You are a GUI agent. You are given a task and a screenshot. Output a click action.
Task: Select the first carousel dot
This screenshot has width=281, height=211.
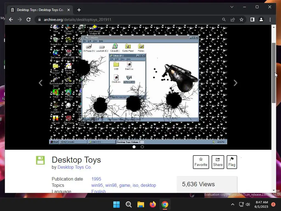(x=134, y=147)
